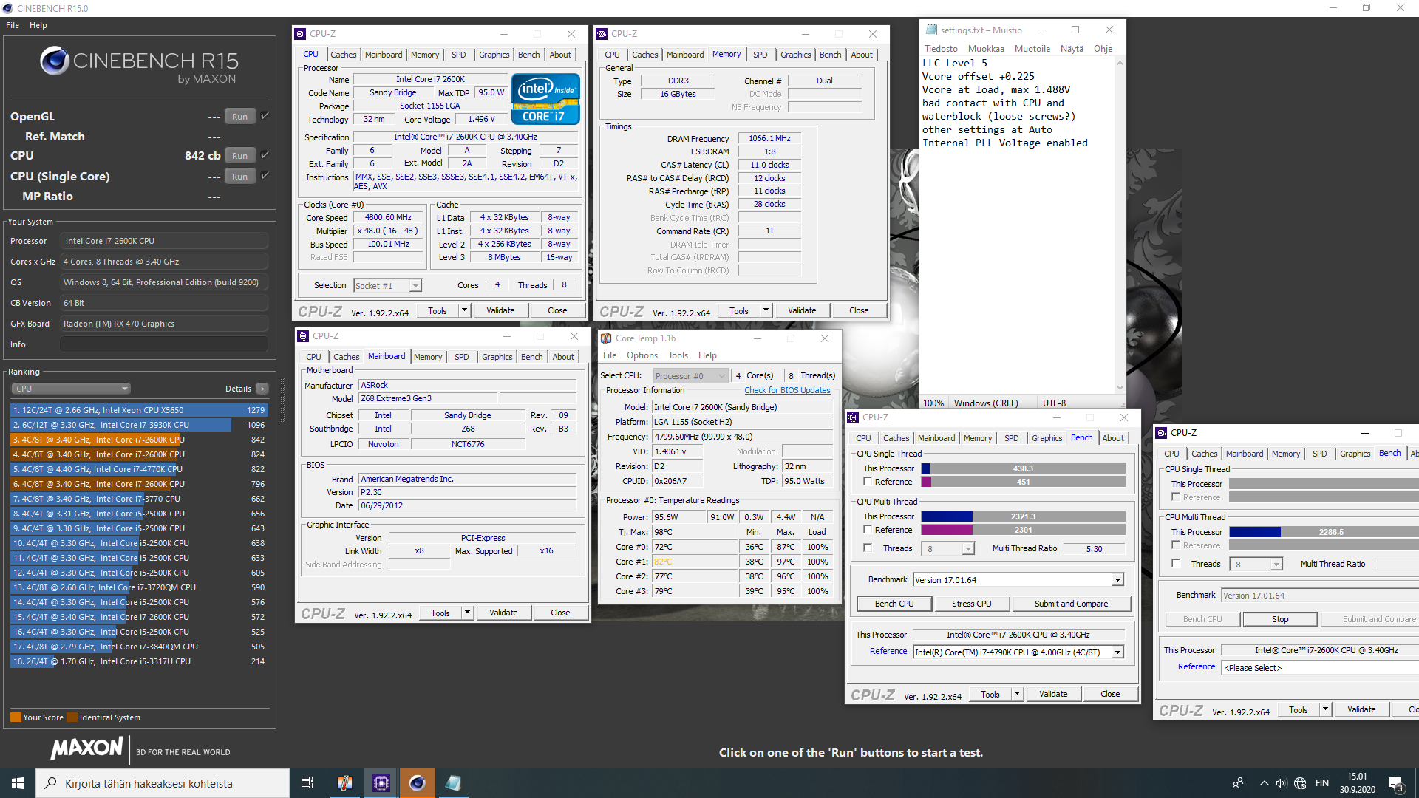
Task: Click the This Processor 2321.3 bar
Action: click(x=1023, y=516)
